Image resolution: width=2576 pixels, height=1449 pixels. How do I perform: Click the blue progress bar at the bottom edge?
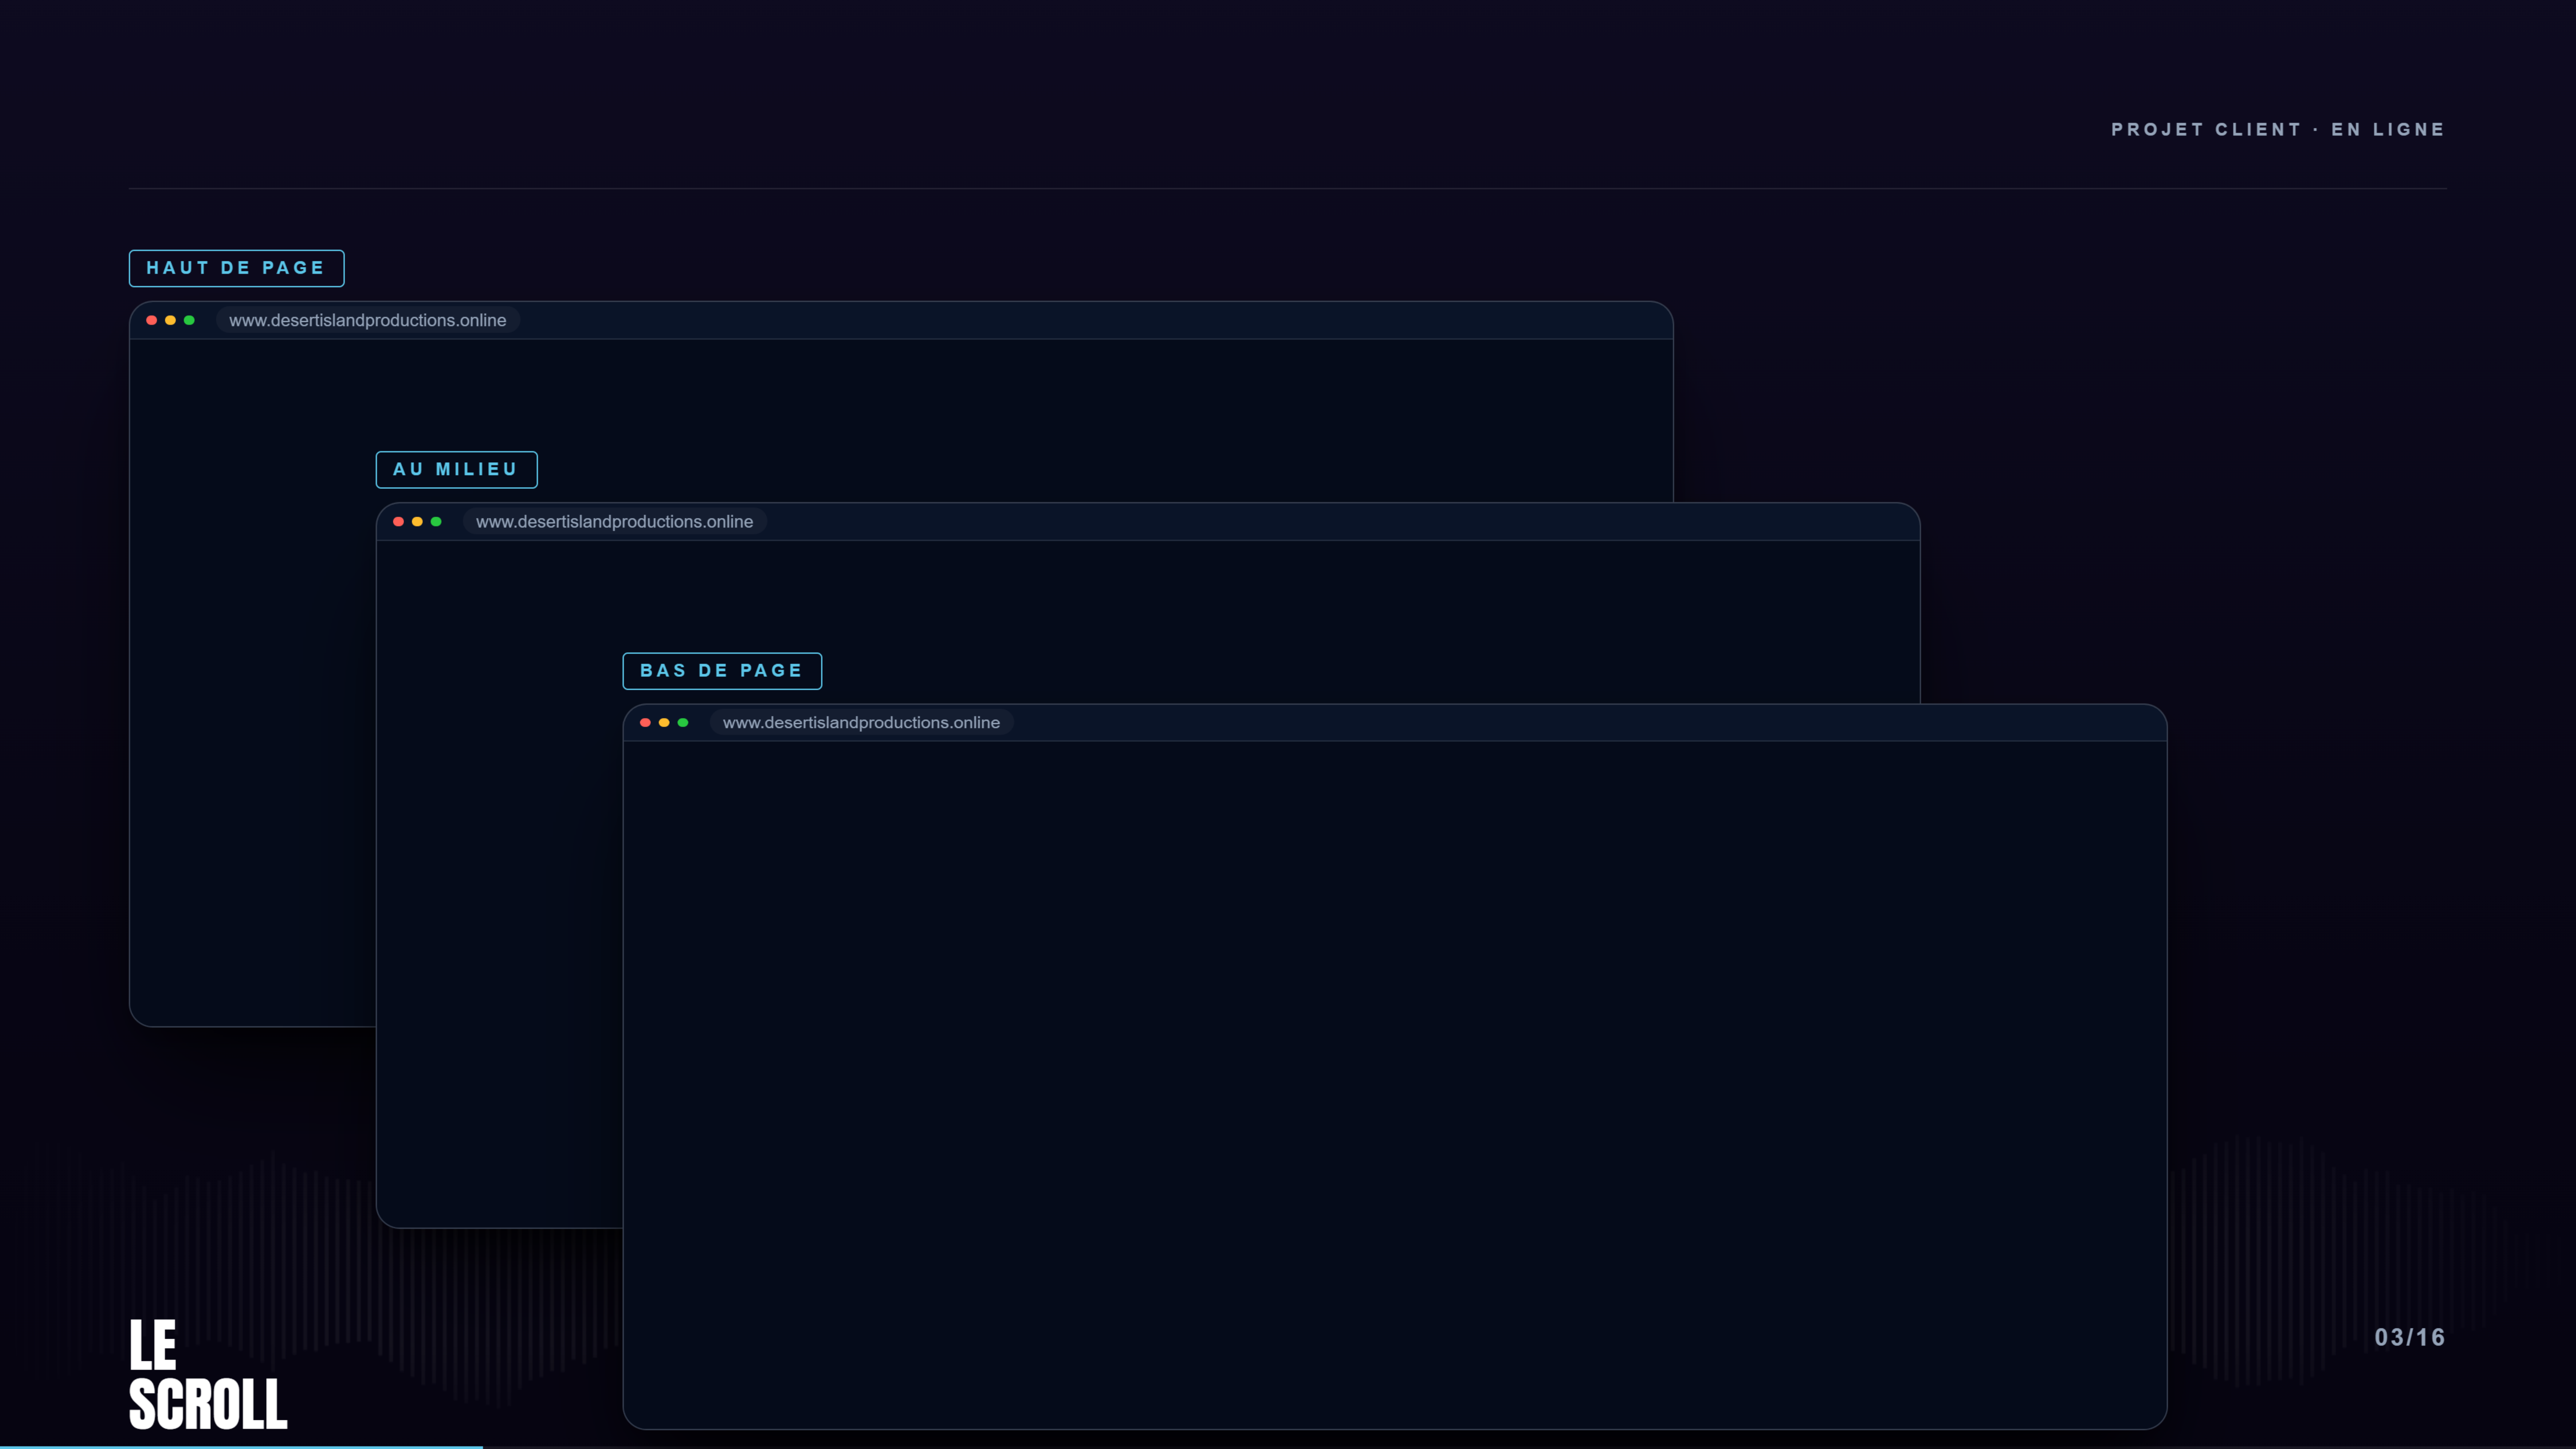[x=241, y=1446]
